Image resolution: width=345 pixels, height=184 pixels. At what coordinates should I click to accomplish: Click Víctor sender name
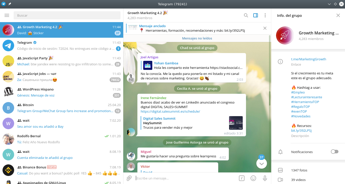tap(145, 166)
